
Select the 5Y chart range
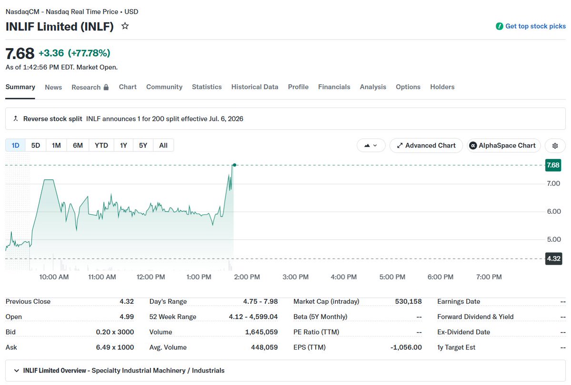(143, 145)
